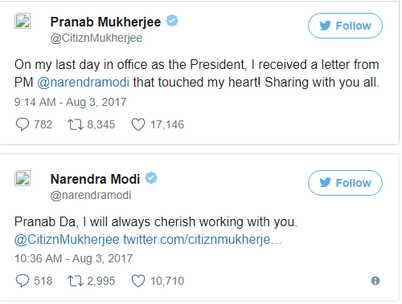This screenshot has width=402, height=304.
Task: Retweet Narendra Modi's tweet
Action: click(x=76, y=281)
